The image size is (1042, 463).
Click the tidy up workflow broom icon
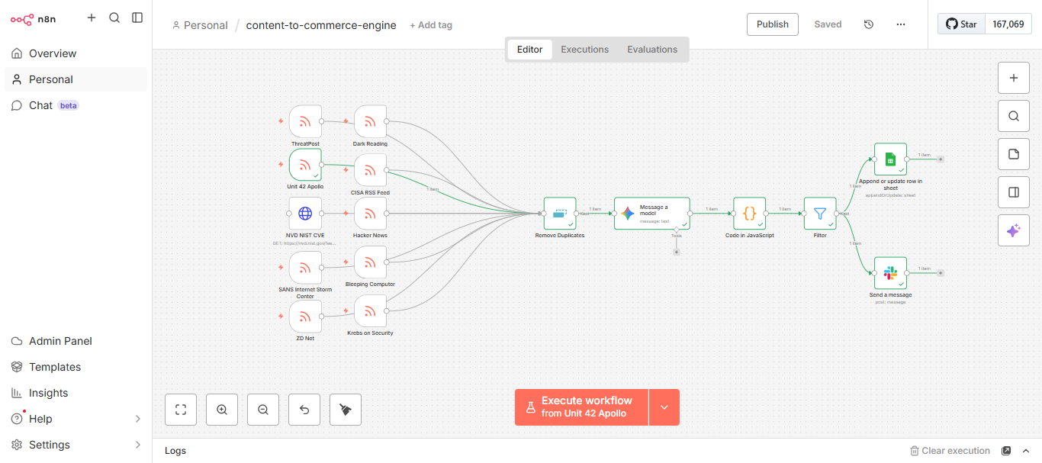pos(346,410)
